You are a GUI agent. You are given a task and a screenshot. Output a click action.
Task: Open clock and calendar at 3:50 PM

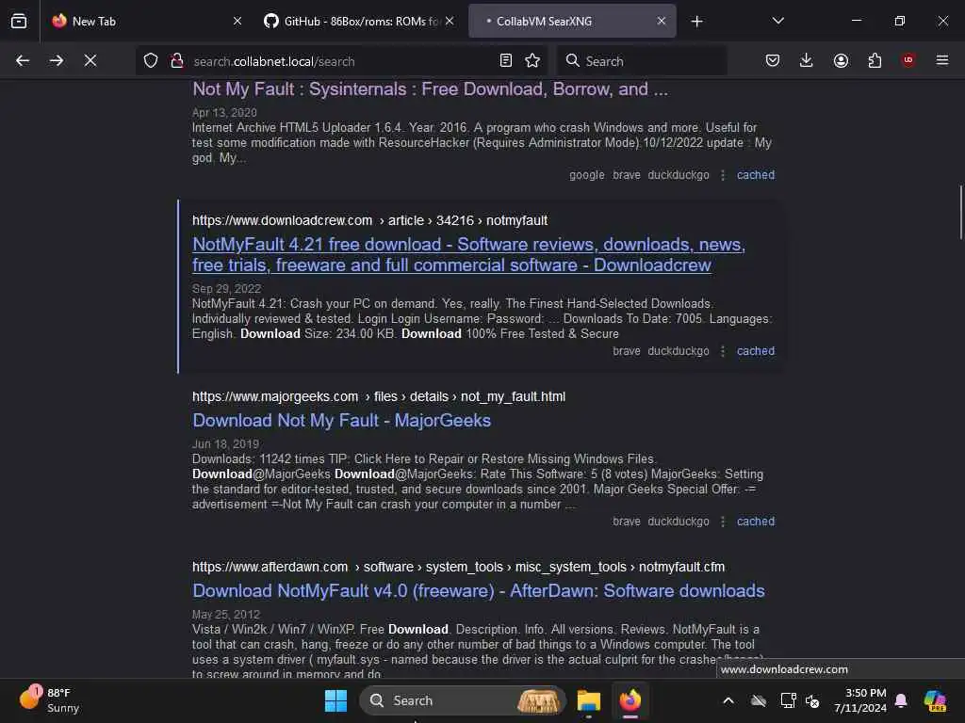859,700
